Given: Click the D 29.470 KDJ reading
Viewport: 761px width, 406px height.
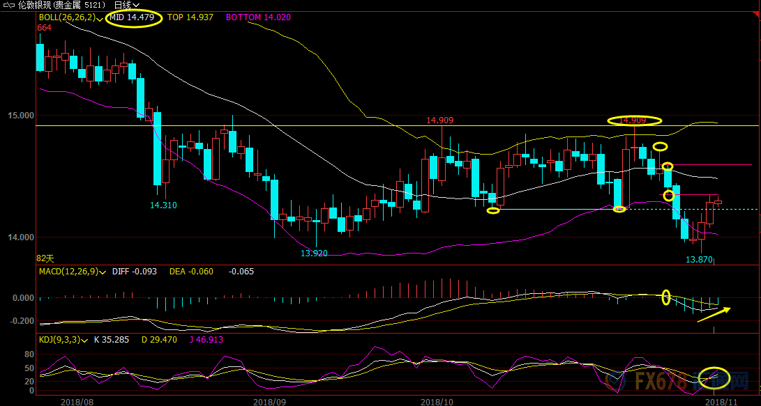Looking at the screenshot, I should (x=159, y=340).
